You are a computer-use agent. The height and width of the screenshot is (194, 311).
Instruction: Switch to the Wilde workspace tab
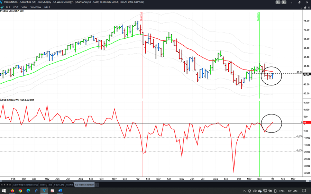click(43, 185)
